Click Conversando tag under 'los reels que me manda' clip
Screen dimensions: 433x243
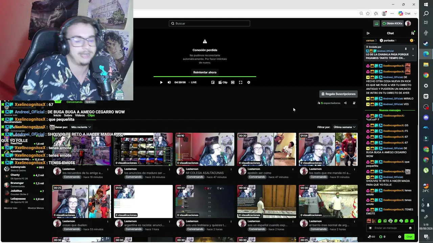tap(319, 177)
